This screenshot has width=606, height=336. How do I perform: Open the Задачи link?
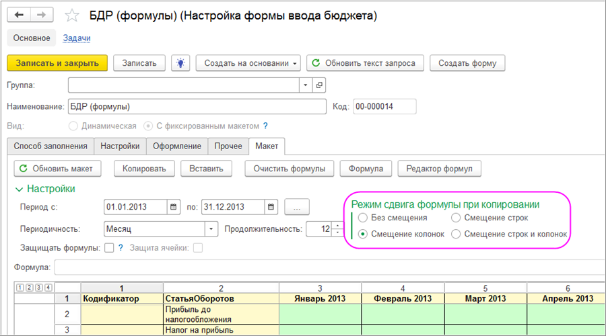[x=77, y=38]
